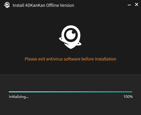Click empty title bar space left of minimize

(101, 5)
